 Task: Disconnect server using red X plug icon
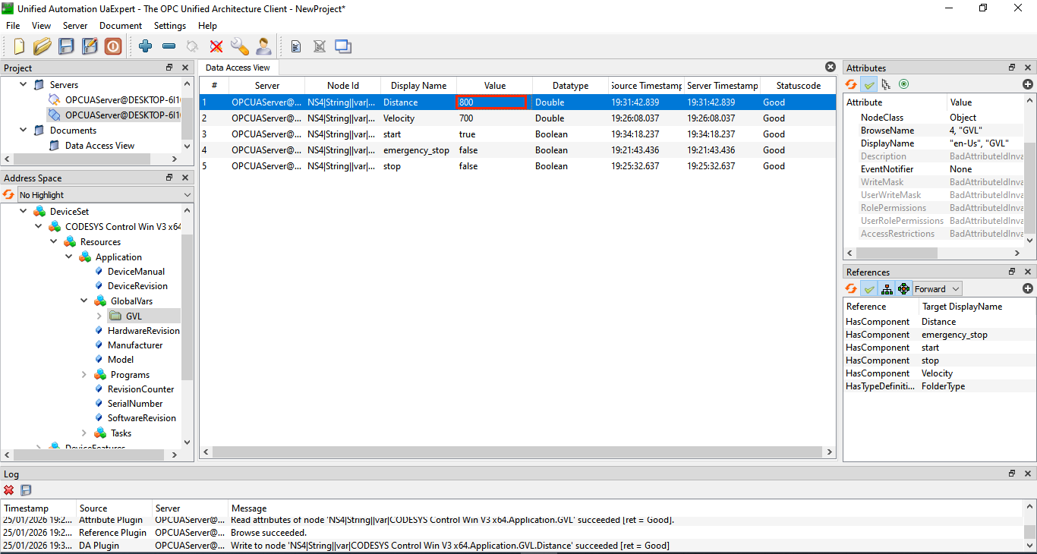point(216,46)
